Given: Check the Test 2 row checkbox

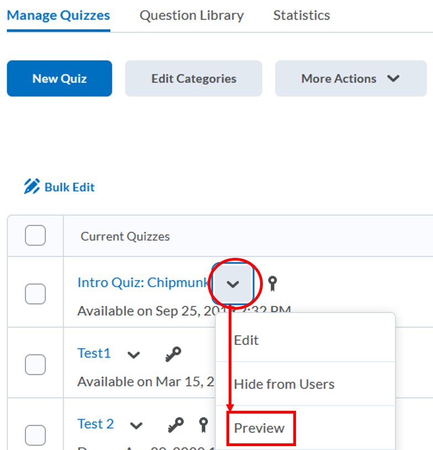Looking at the screenshot, I should (35, 434).
